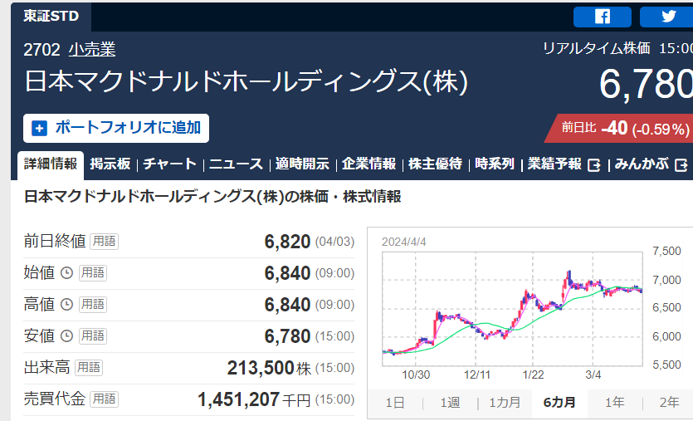693x421 pixels.
Task: Open the チャート tab
Action: (169, 164)
